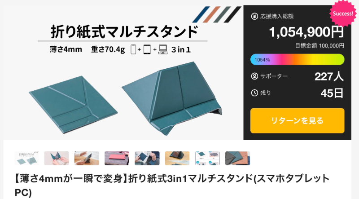Select the thumbnail with the red stand
The height and width of the screenshot is (199, 359).
tap(117, 158)
